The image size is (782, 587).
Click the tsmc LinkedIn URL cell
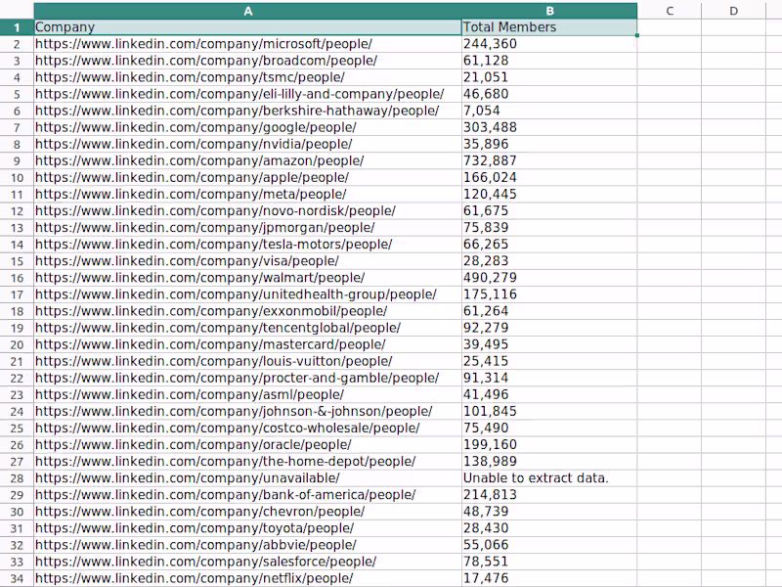pyautogui.click(x=248, y=77)
